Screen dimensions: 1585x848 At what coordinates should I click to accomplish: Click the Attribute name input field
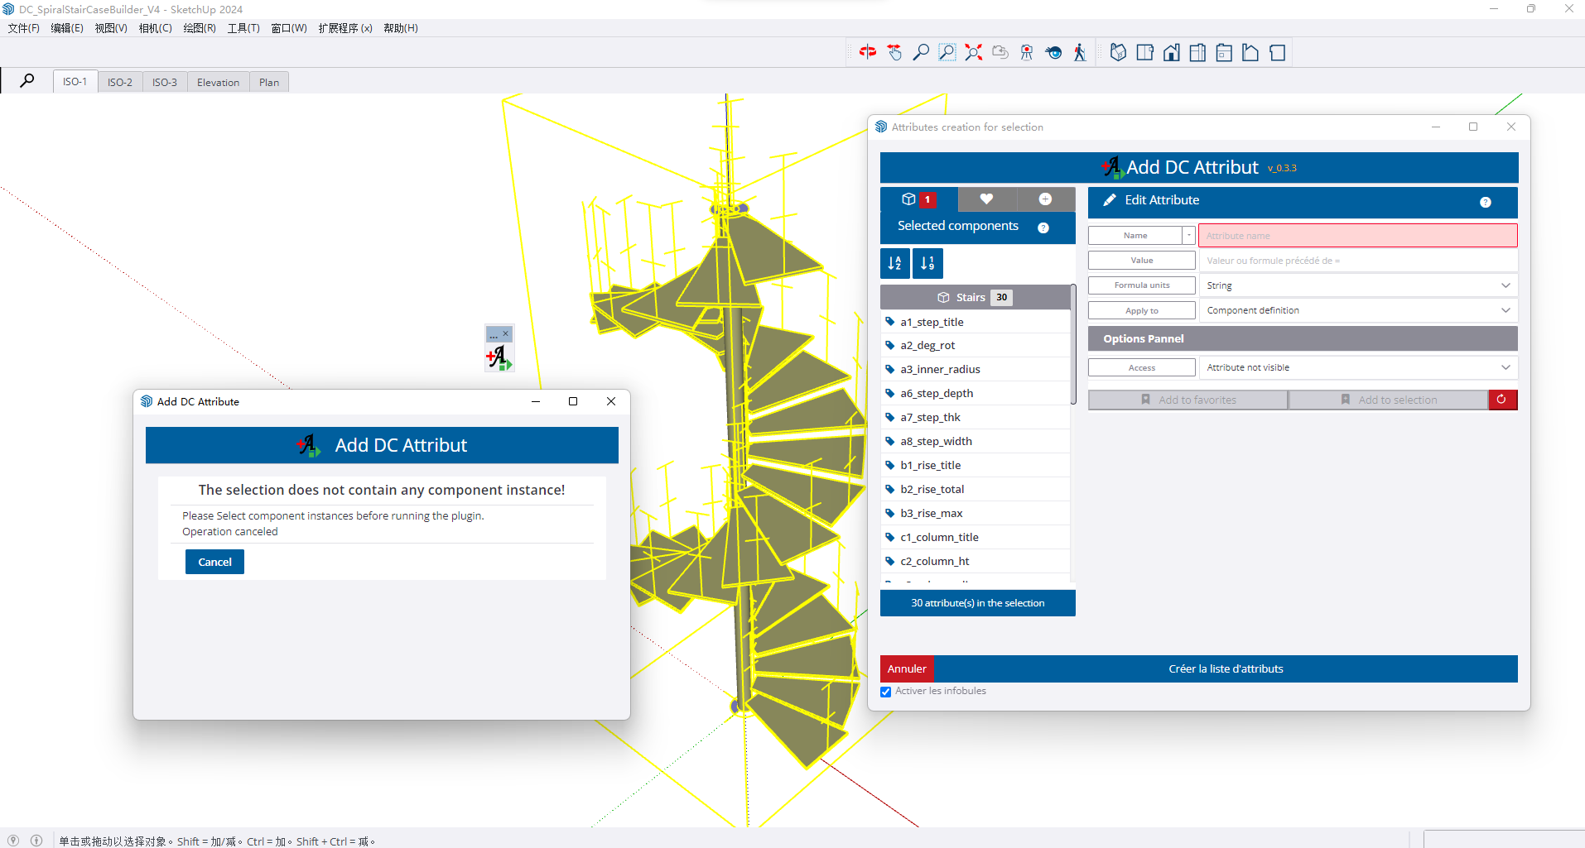[x=1357, y=236]
